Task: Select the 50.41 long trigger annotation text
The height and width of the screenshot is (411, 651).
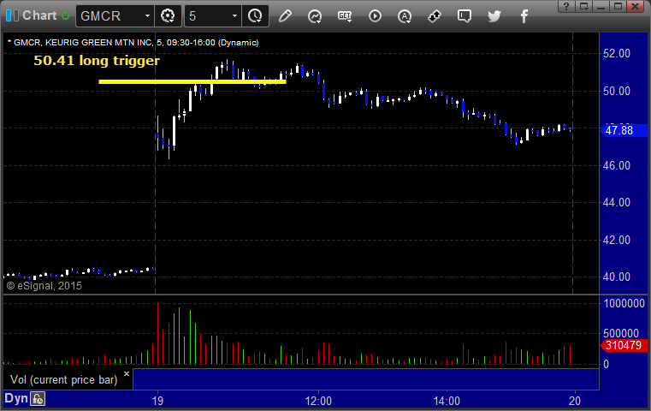Action: tap(97, 61)
